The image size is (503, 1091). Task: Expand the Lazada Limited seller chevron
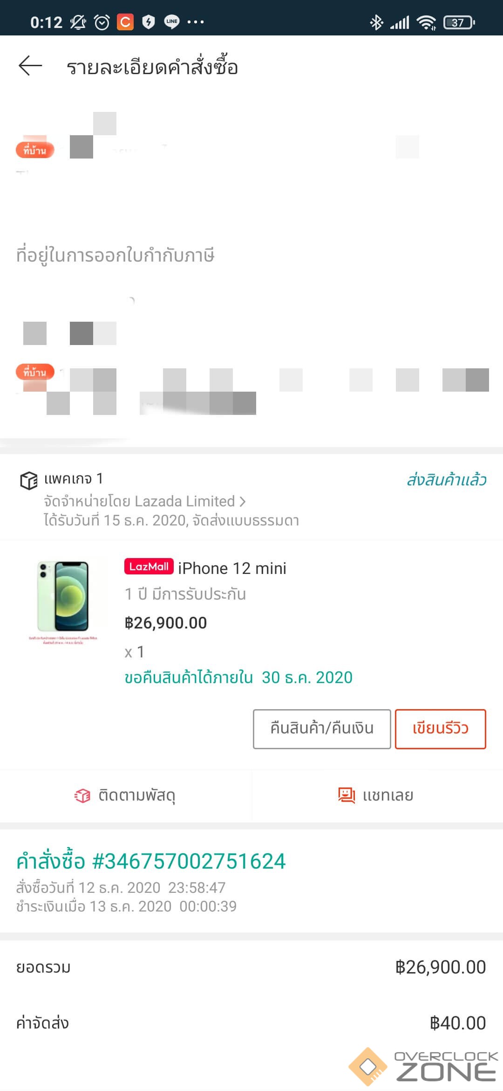242,501
